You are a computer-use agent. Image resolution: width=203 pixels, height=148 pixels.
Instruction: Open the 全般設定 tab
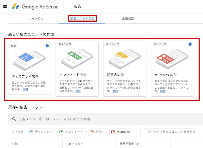[x=128, y=19]
